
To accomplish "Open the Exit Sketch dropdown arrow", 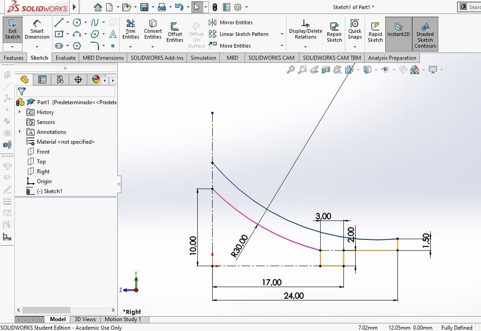I will click(12, 47).
